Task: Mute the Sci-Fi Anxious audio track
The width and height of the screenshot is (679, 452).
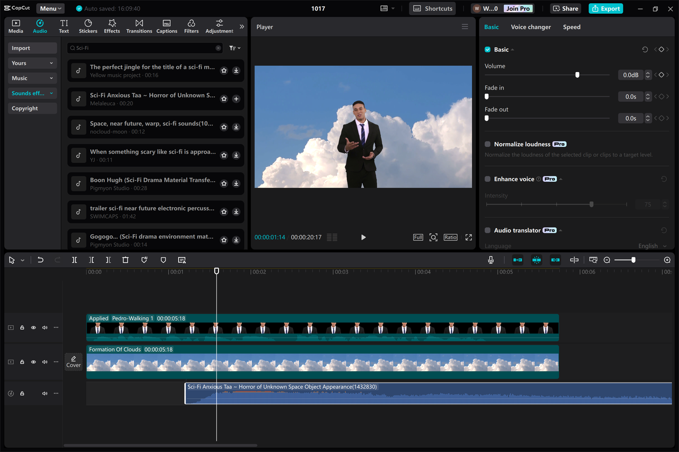Action: point(45,393)
